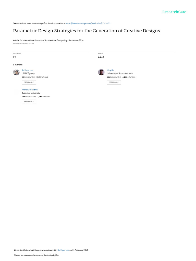Click See Profile under Ju Hyun Lee
Screen dimensions: 196x261
(x=29, y=82)
